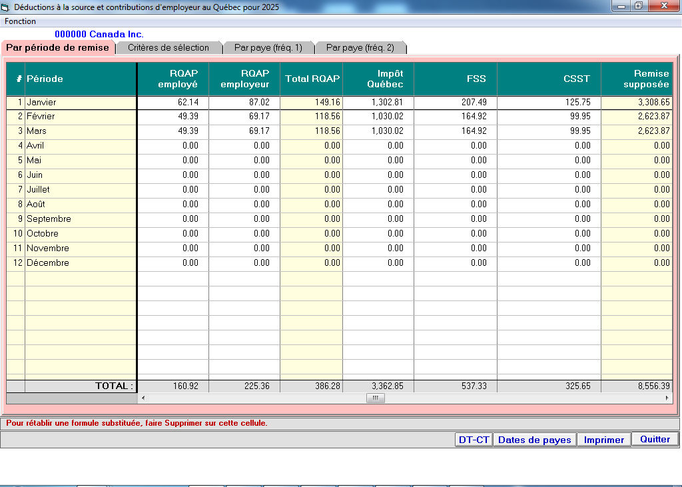Click the Février Impôt Québec value
Image resolution: width=682 pixels, height=487 pixels.
click(x=378, y=117)
